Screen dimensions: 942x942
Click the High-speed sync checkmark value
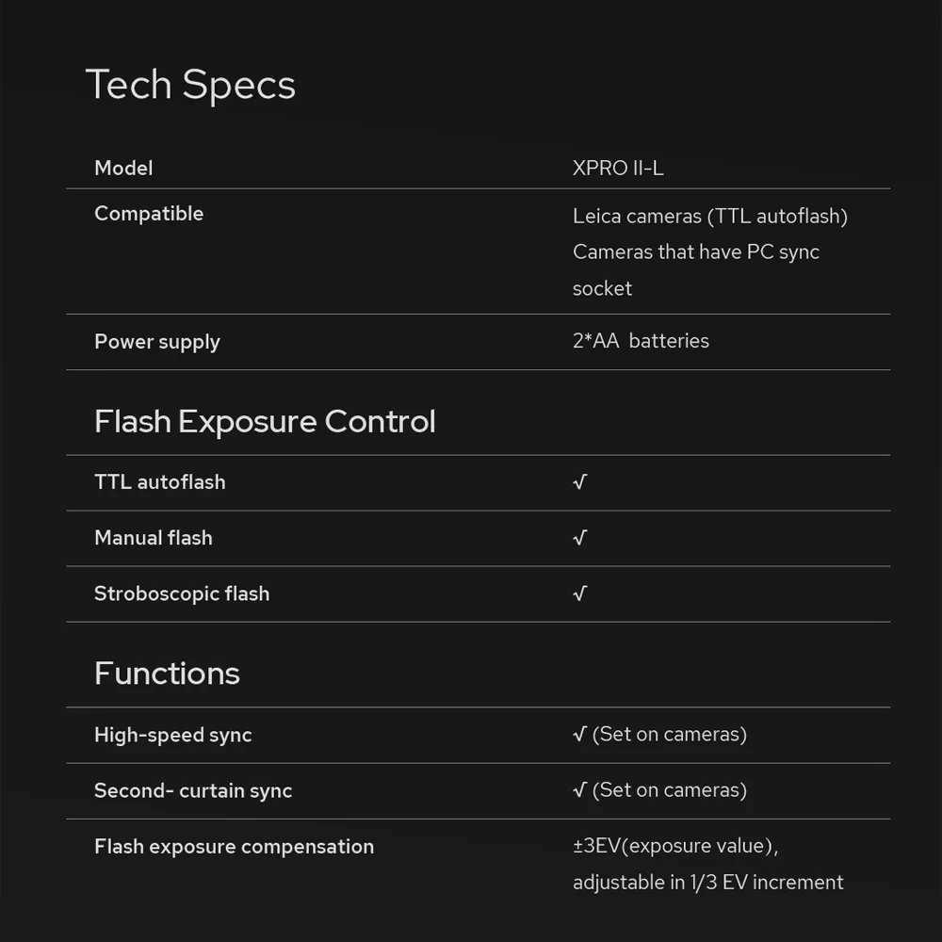click(659, 734)
